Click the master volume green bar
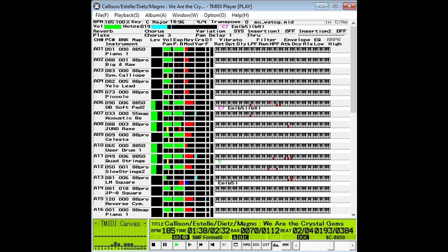Image resolution: width=448 pixels, height=252 pixels. (113, 27)
